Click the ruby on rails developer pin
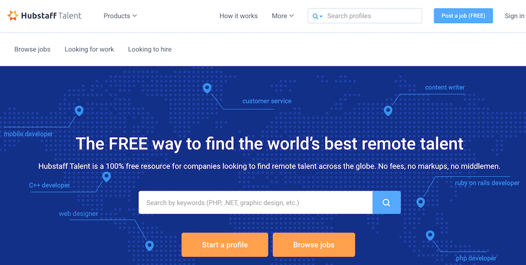The image size is (526, 265). tap(420, 203)
